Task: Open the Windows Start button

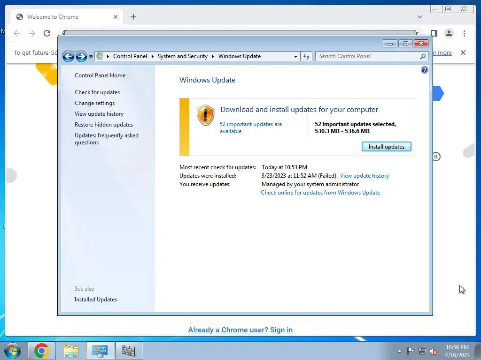Action: pyautogui.click(x=12, y=351)
